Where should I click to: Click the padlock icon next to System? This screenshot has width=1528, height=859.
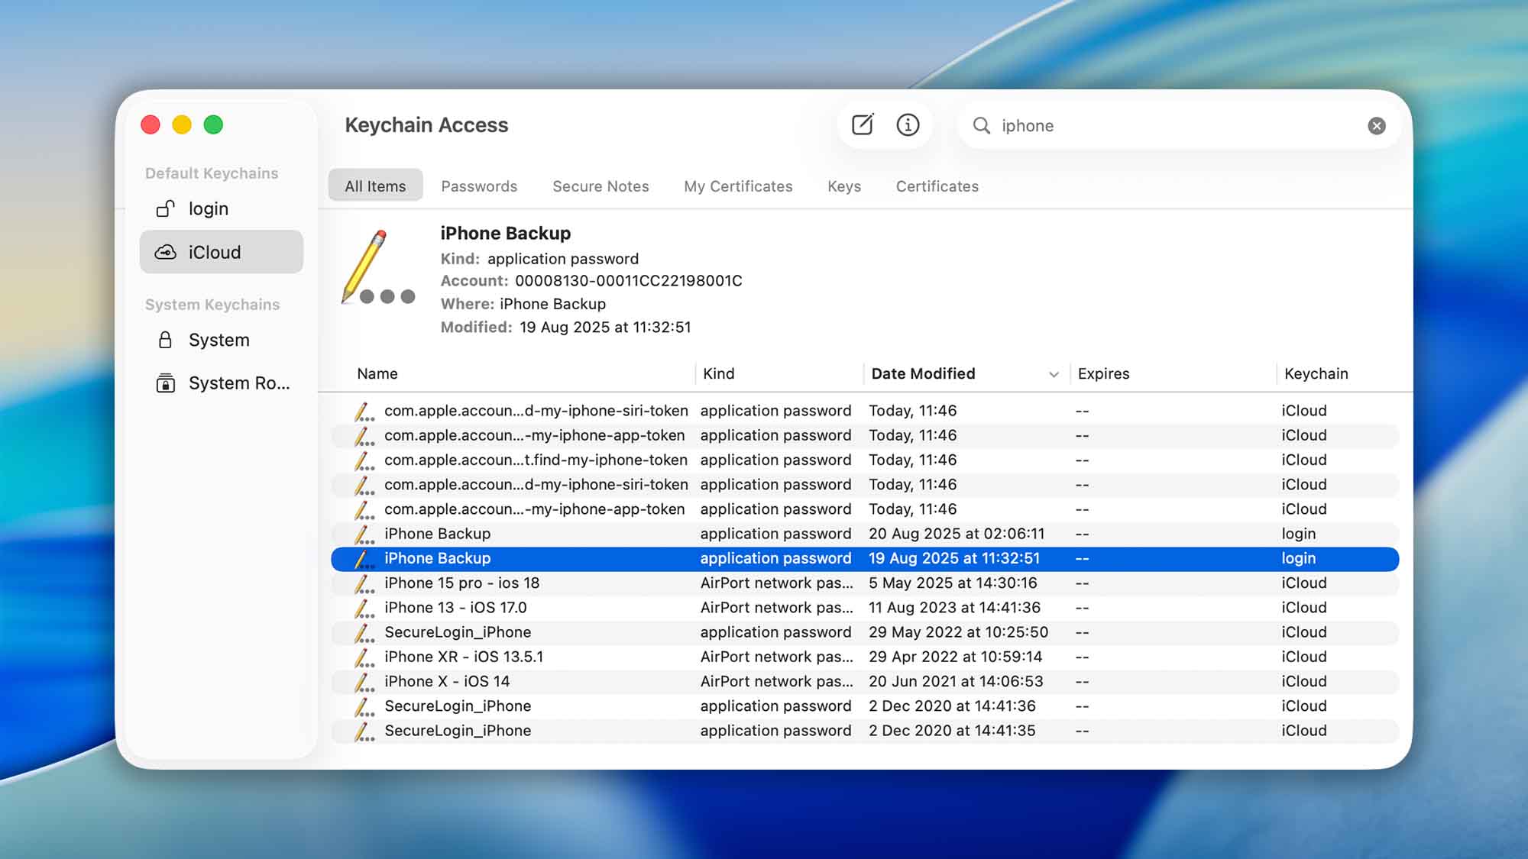coord(165,340)
